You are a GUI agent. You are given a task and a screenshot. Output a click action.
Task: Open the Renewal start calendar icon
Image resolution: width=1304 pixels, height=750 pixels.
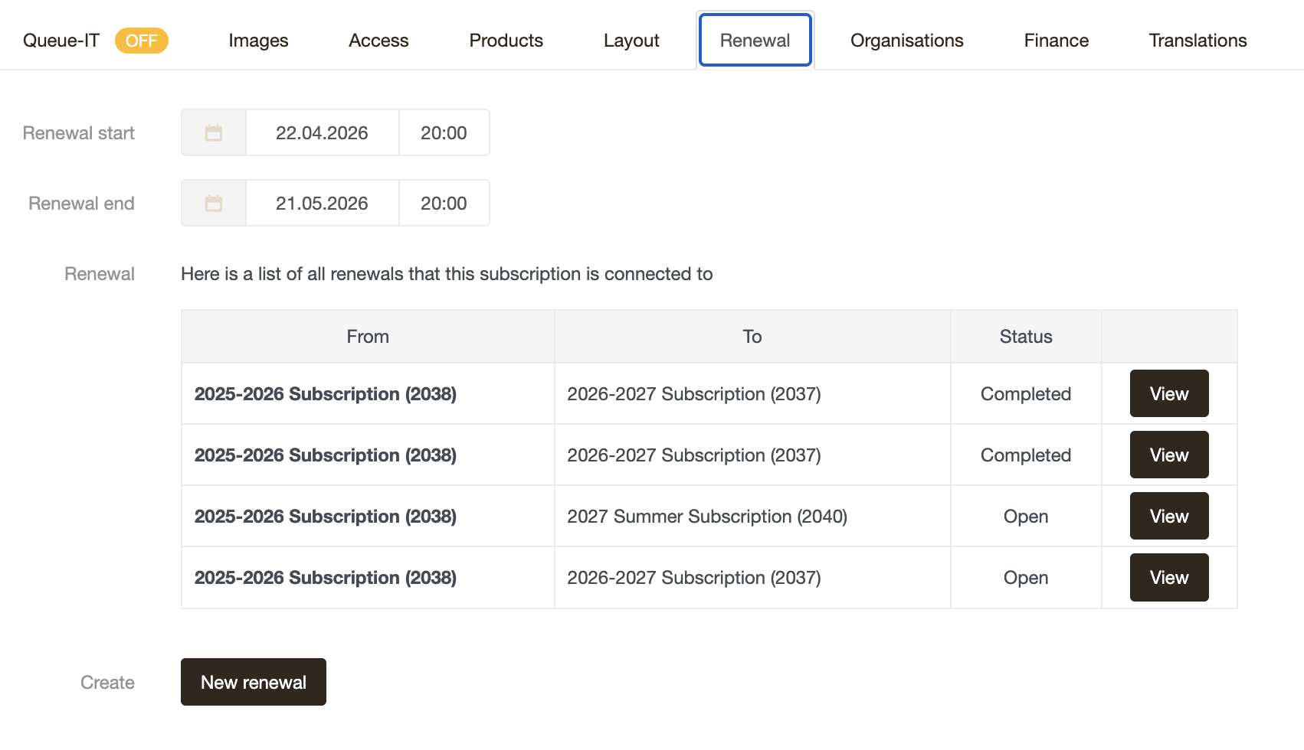point(214,133)
